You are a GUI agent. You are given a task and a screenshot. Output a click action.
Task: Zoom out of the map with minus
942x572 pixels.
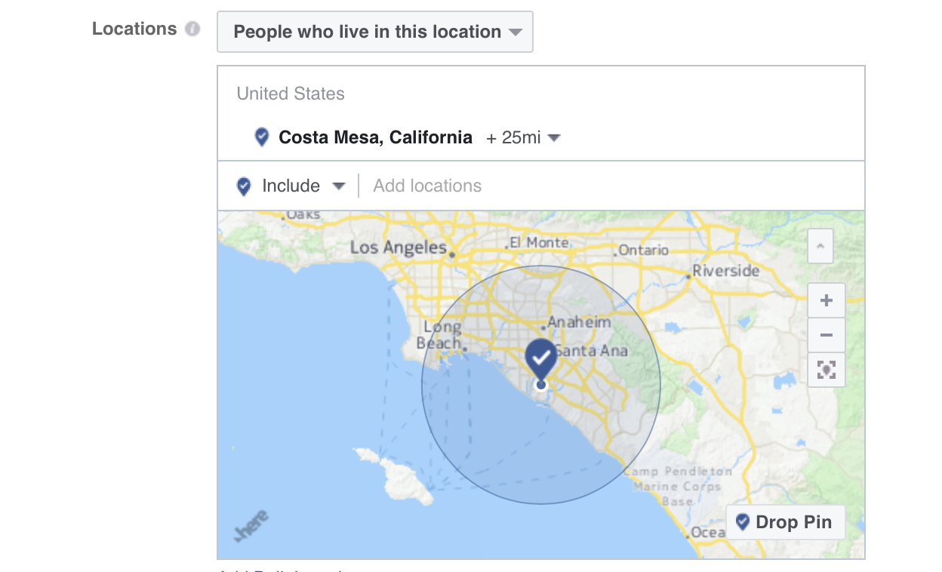pos(827,335)
